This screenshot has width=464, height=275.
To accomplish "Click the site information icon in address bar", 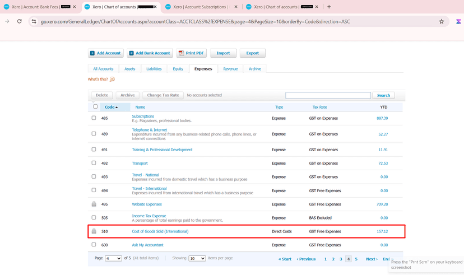I will pos(34,21).
